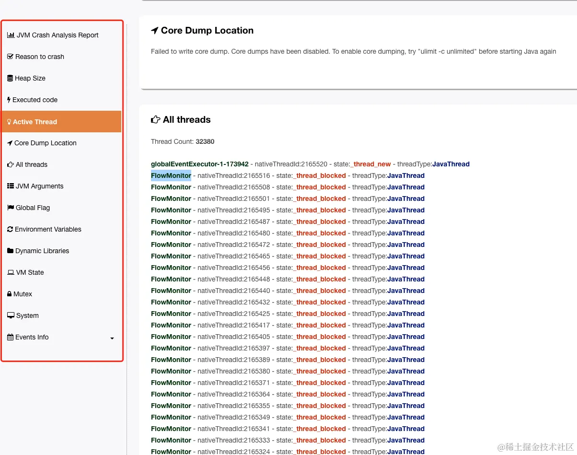Click FlowMonitor row with nativeThreadId 2165432

[288, 302]
